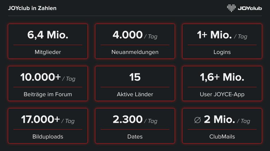Click the 'Aktive Länder' label
Image resolution: width=270 pixels, height=151 pixels.
[135, 94]
